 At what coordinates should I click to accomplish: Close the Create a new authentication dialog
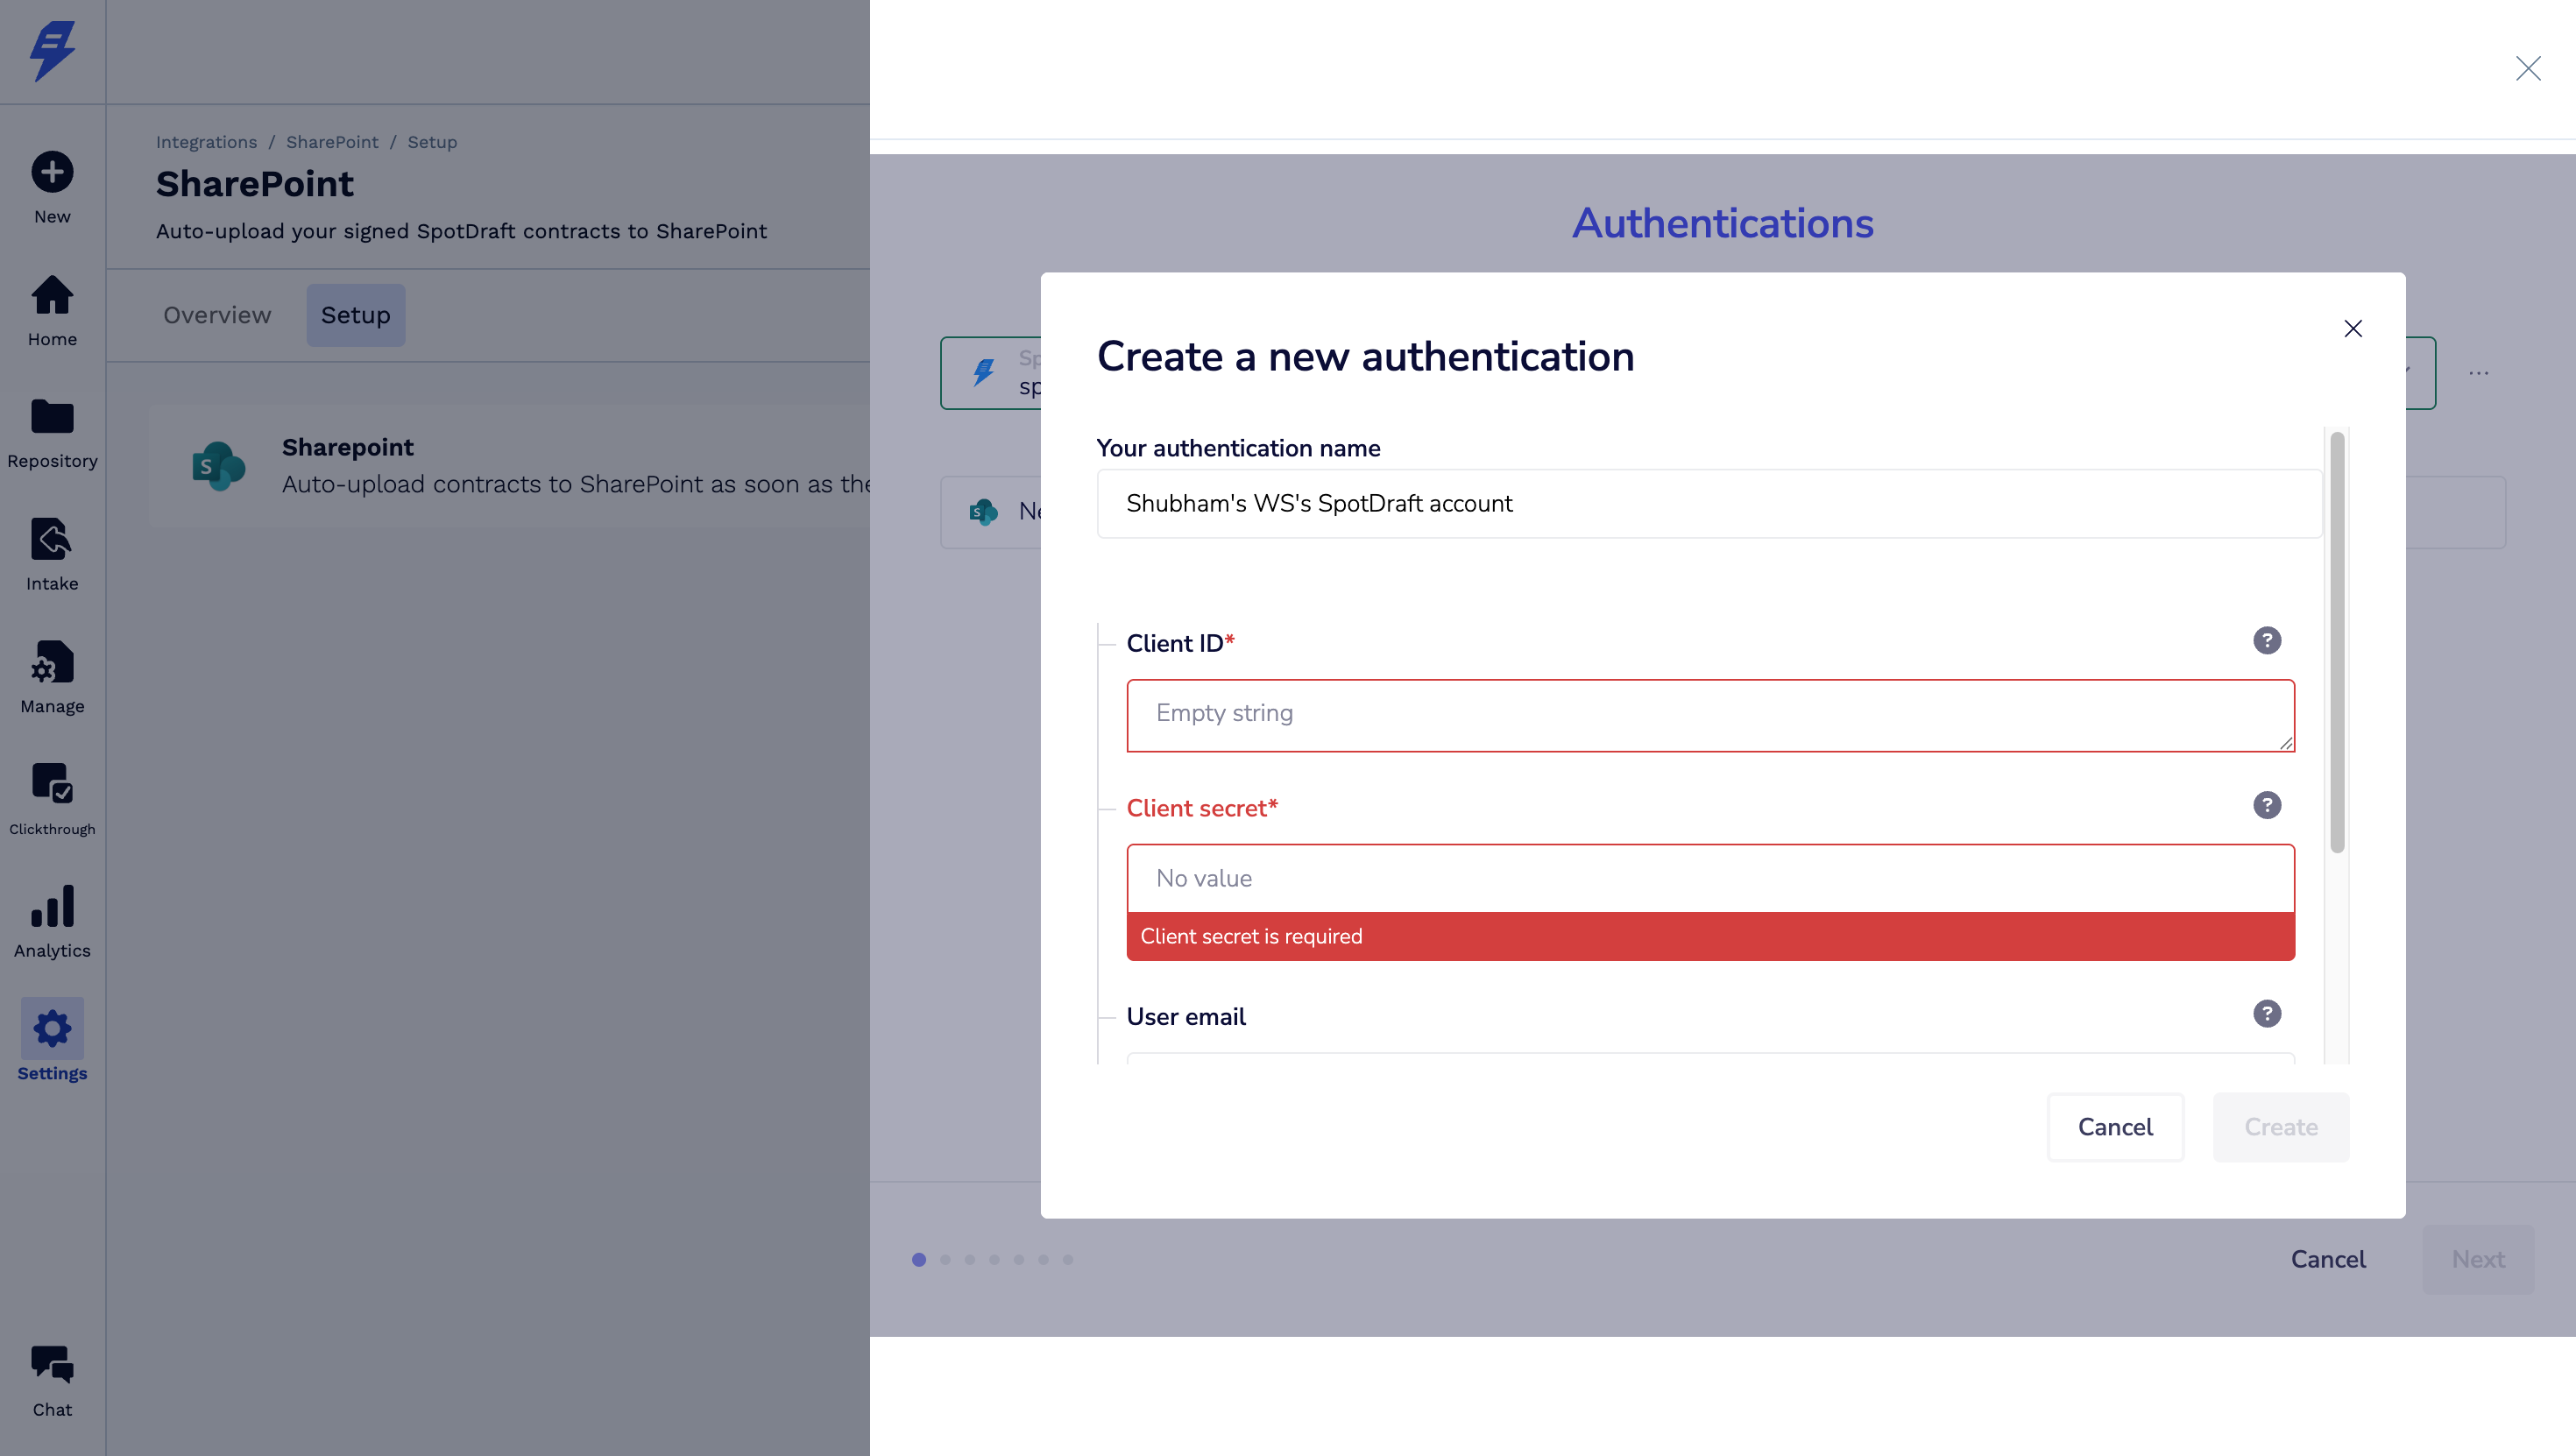tap(2352, 329)
